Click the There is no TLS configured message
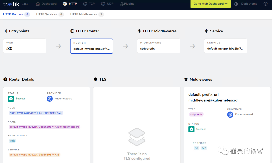The width and height of the screenshot is (272, 163). 137,156
